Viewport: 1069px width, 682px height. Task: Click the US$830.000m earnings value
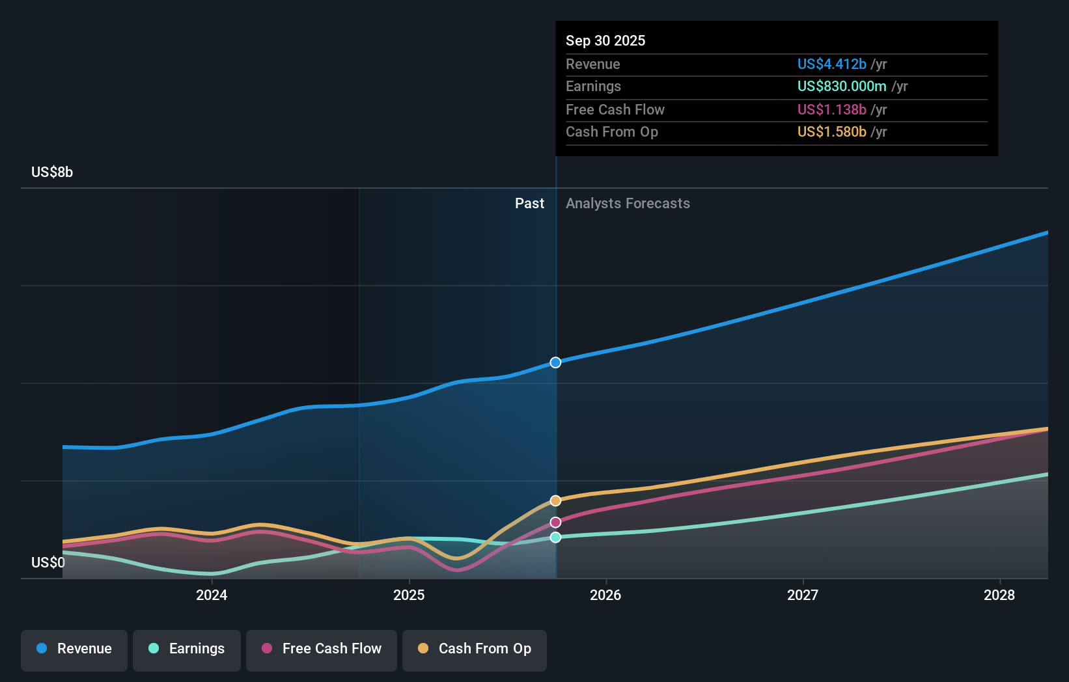tap(842, 87)
